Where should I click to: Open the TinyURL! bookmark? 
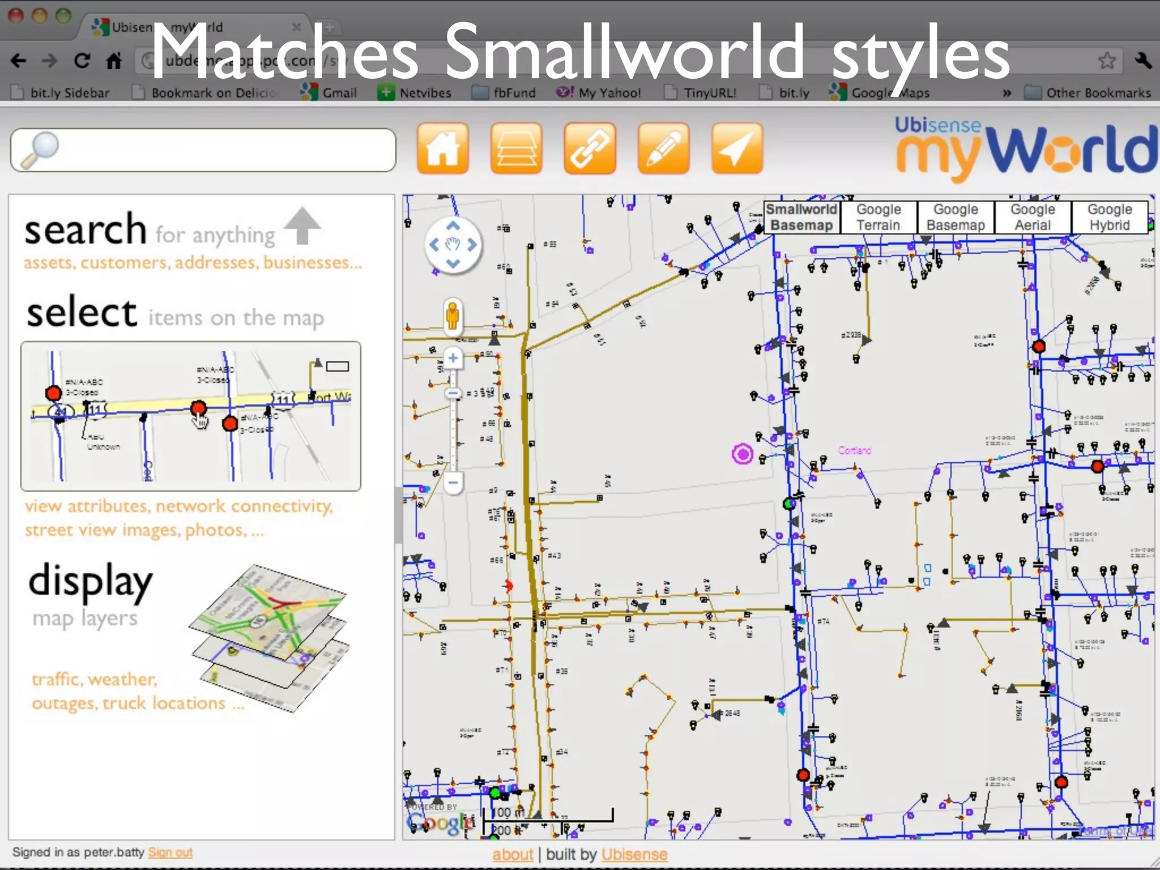700,92
